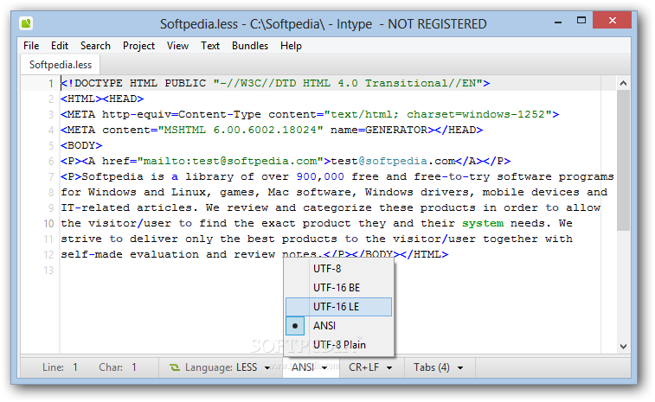655x402 pixels.
Task: Click the green word 'system' on line 10
Action: coord(483,223)
